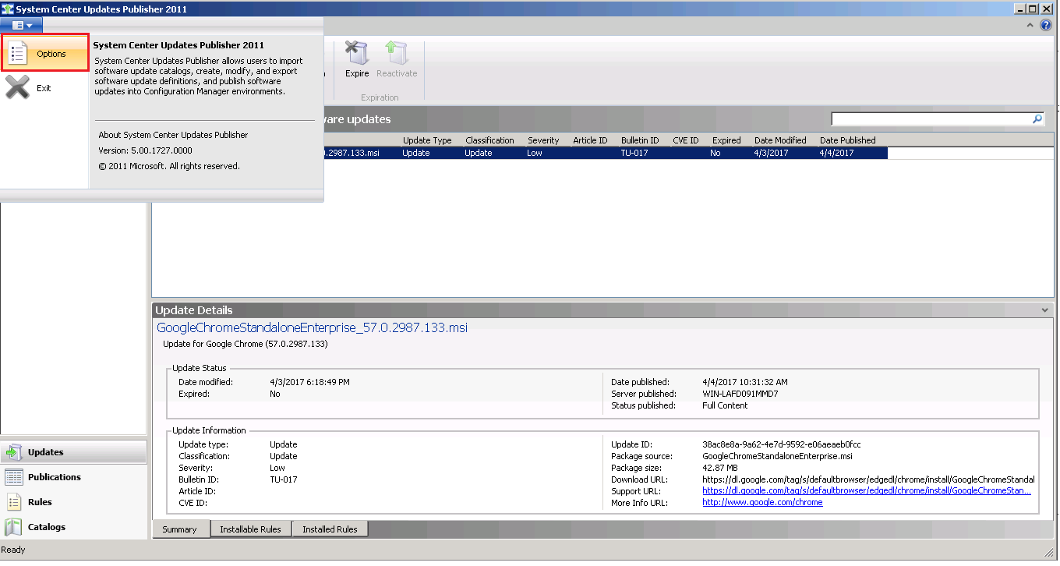Open the google.com/chrome More Info link
The width and height of the screenshot is (1060, 566).
pos(762,502)
